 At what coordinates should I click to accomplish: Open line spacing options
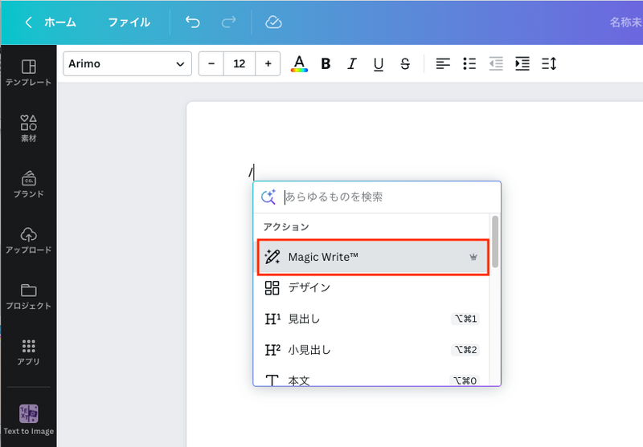[549, 64]
